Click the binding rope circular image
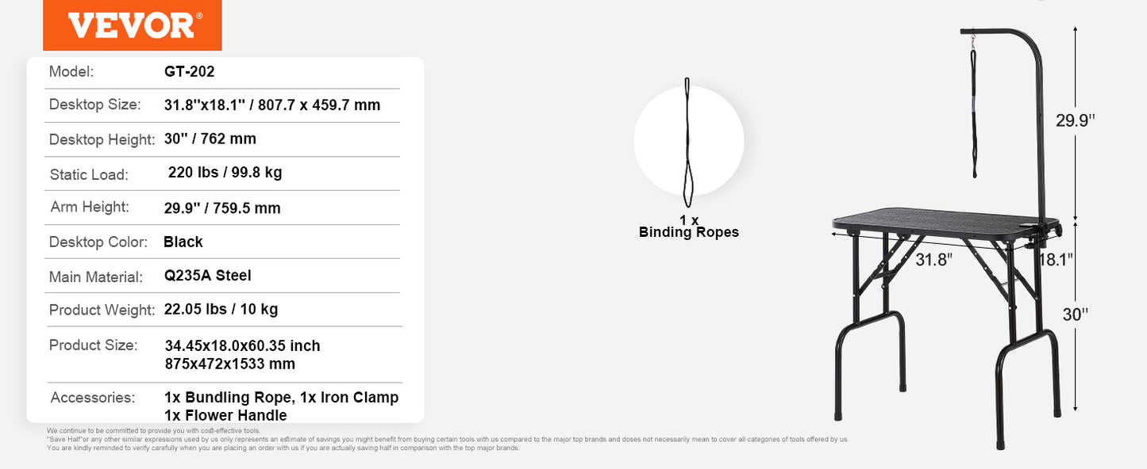Viewport: 1147px width, 469px height. (x=688, y=141)
